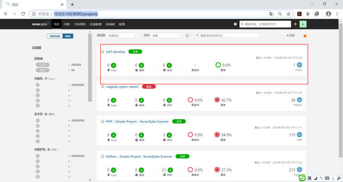Open the Sort by dropdown
Viewport: 343px width, 182px height.
[167, 36]
